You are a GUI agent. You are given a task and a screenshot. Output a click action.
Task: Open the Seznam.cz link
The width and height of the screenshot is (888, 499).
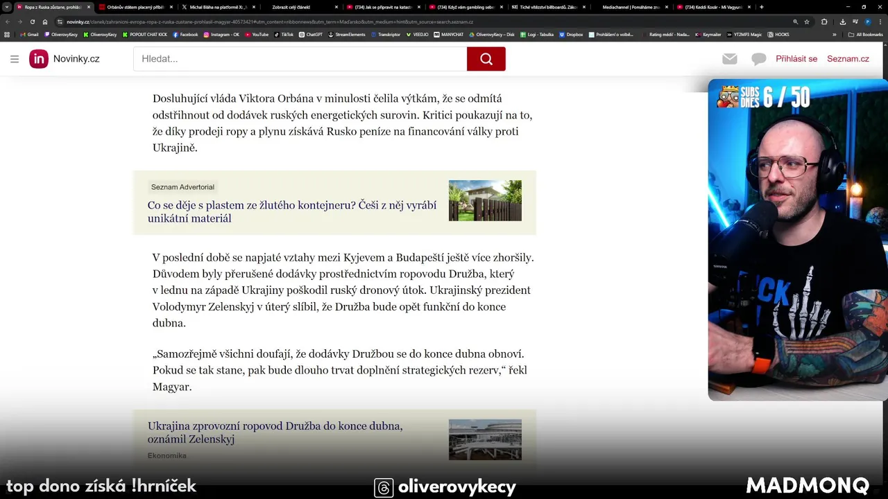[848, 59]
